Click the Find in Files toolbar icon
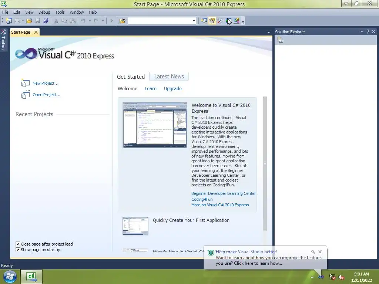The height and width of the screenshot is (284, 379). tap(122, 21)
